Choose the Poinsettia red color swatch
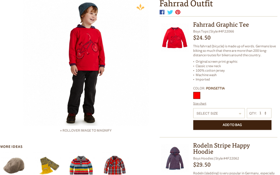Viewport: 280px width, 175px height. [196, 96]
